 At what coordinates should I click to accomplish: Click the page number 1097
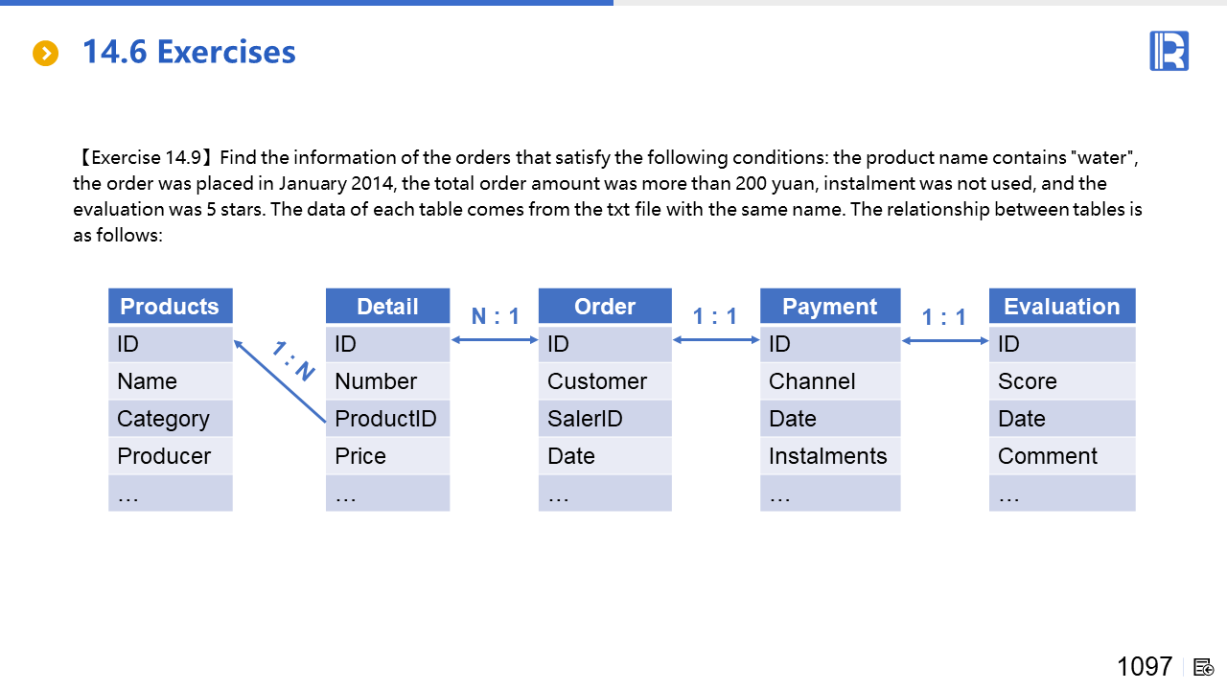[x=1145, y=666]
